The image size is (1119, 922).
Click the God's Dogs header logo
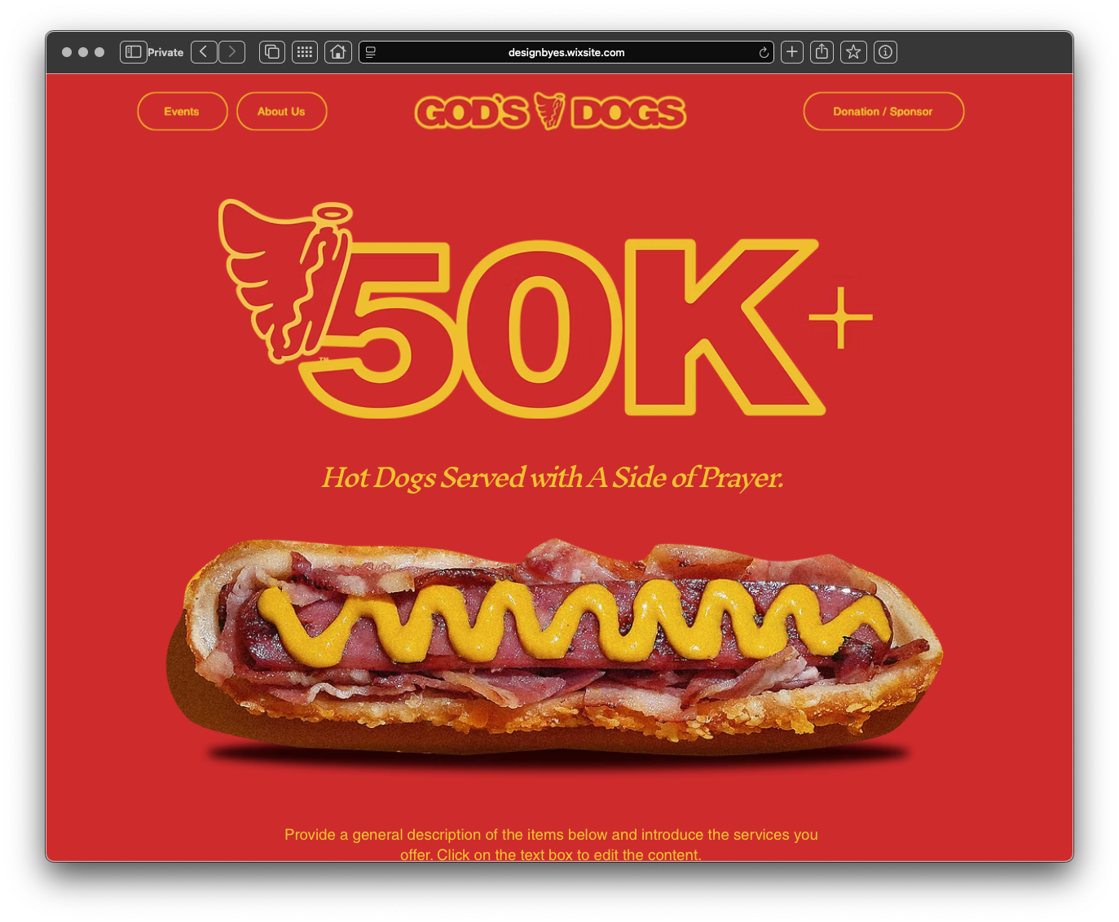click(551, 112)
